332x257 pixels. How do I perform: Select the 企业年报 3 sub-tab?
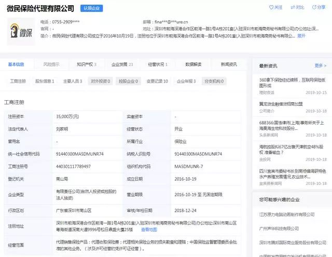[x=186, y=81]
